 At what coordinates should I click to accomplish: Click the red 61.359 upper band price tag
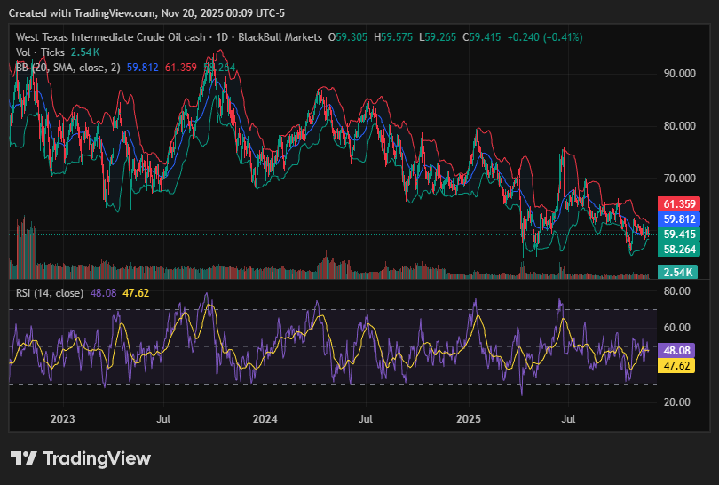679,203
